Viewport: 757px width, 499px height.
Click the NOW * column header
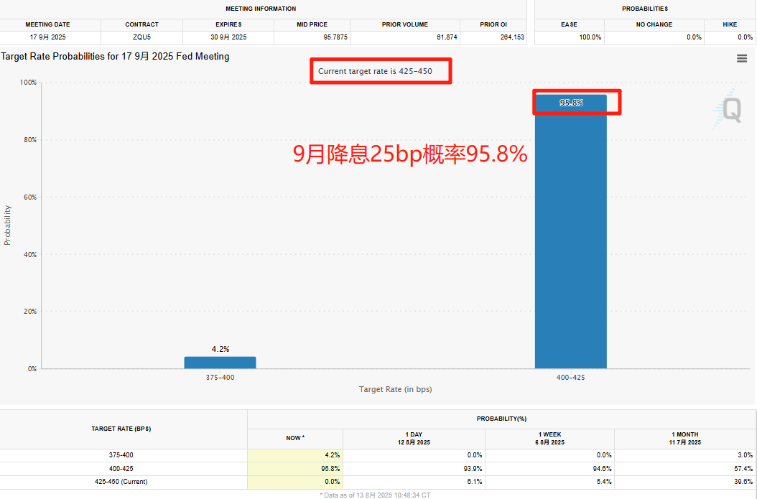pos(295,438)
